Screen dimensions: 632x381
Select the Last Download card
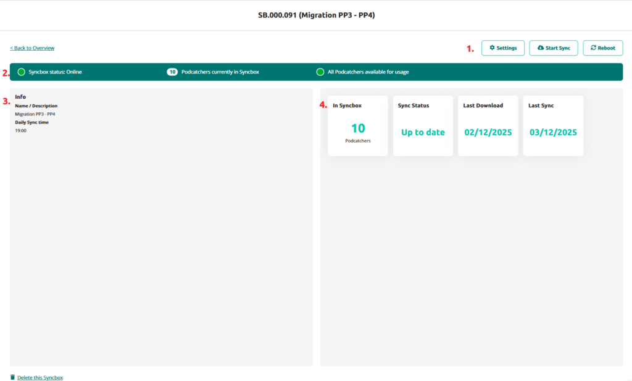coord(488,126)
